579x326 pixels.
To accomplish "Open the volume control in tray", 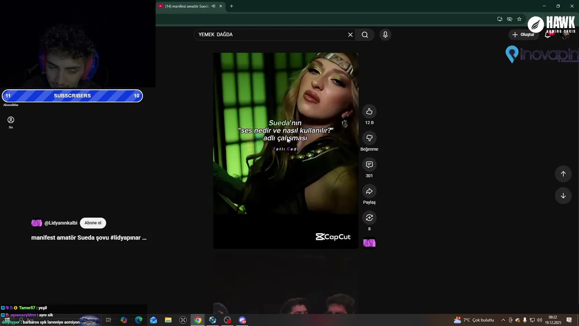I will click(539, 320).
